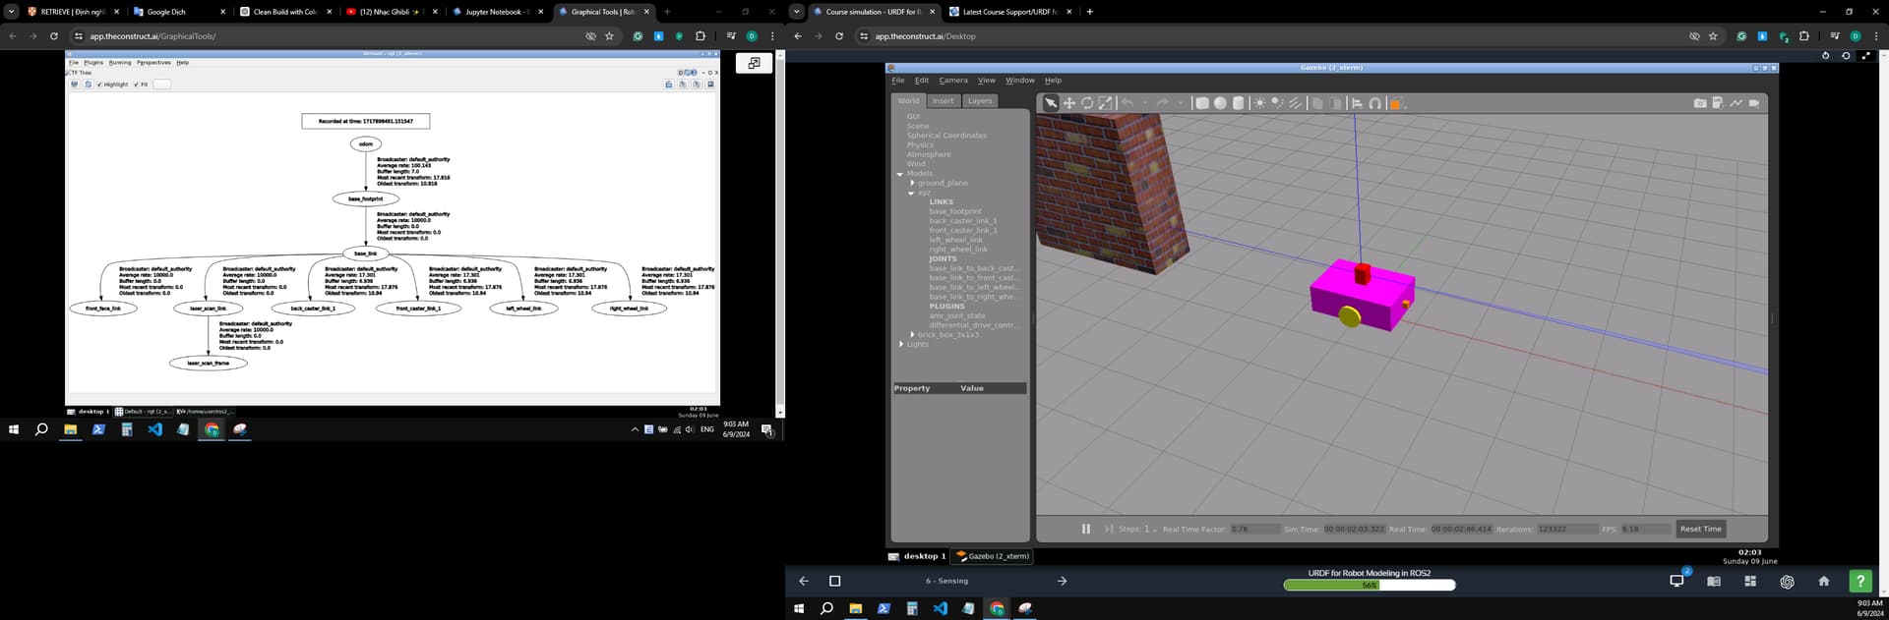Screen dimensions: 1889x620
Task: Click the GraphicalTools address bar
Action: [x=330, y=36]
